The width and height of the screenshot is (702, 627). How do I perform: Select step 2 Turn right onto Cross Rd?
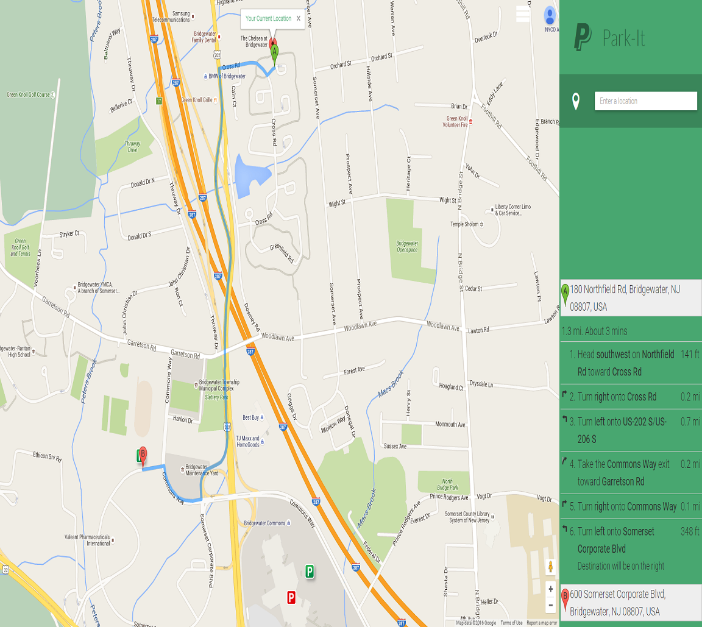click(x=631, y=397)
